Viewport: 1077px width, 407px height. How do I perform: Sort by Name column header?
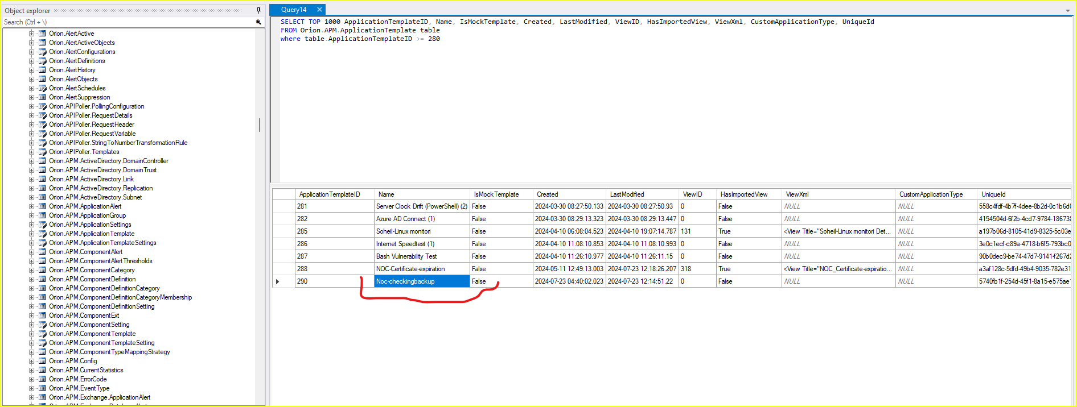point(422,194)
